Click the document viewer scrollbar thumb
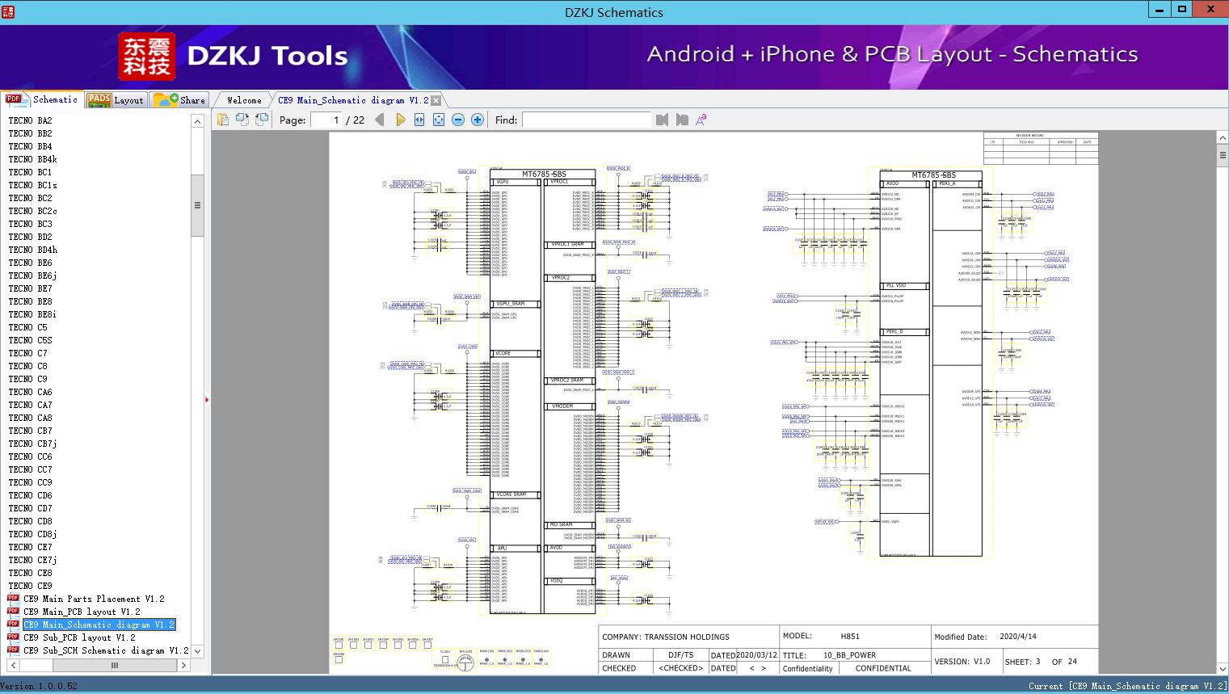The height and width of the screenshot is (694, 1229). pyautogui.click(x=1223, y=155)
